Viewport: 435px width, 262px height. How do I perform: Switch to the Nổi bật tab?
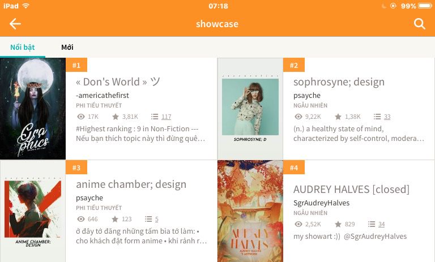[x=23, y=47]
